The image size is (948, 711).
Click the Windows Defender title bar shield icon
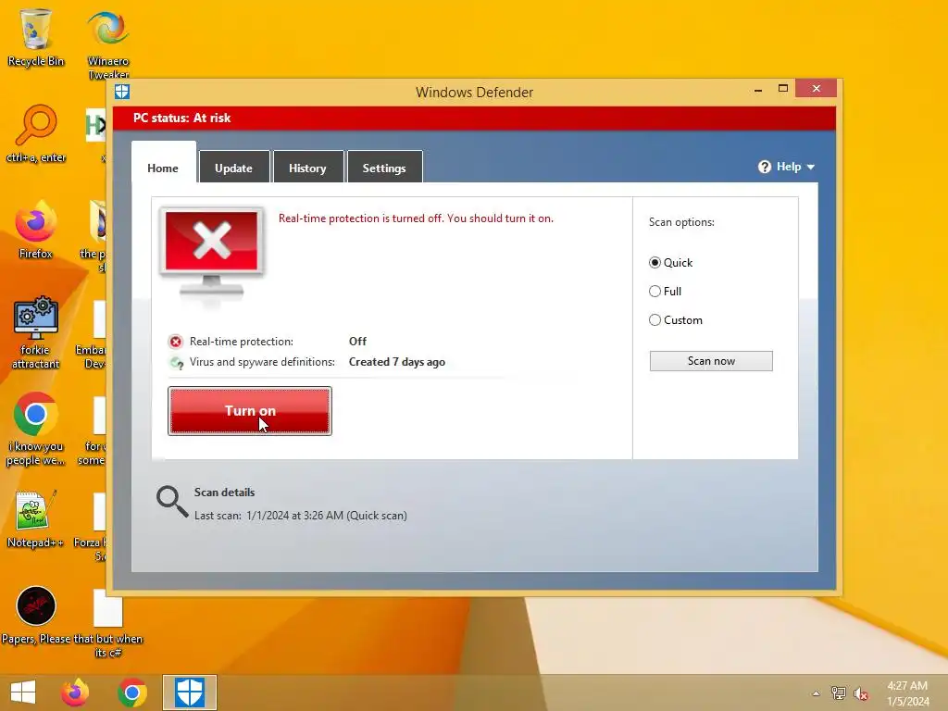pos(122,92)
